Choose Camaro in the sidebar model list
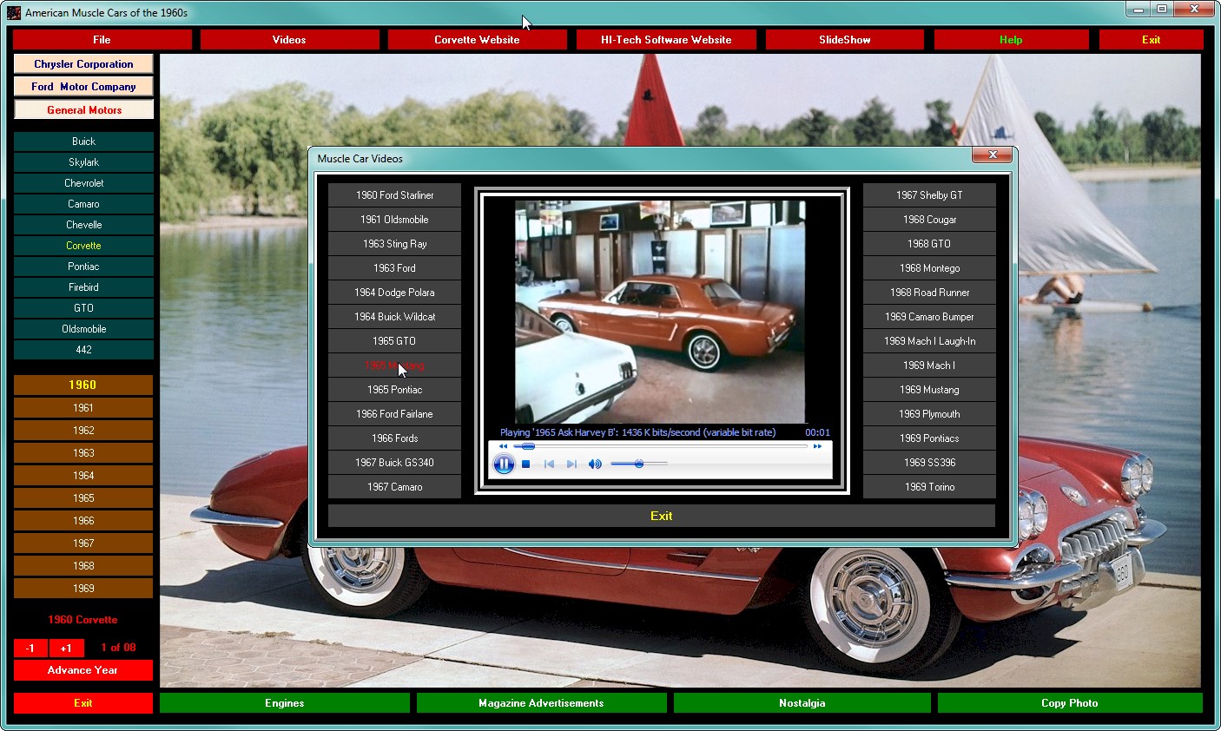Screen dimensions: 1221x731 (x=83, y=204)
